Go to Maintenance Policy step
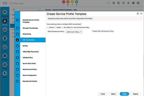 (30, 69)
